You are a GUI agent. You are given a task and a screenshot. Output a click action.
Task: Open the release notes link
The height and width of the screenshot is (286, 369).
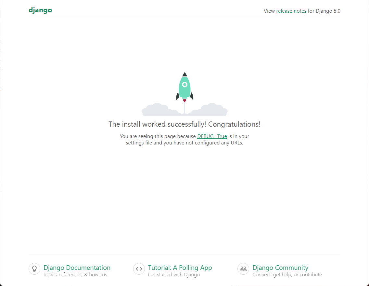point(291,11)
